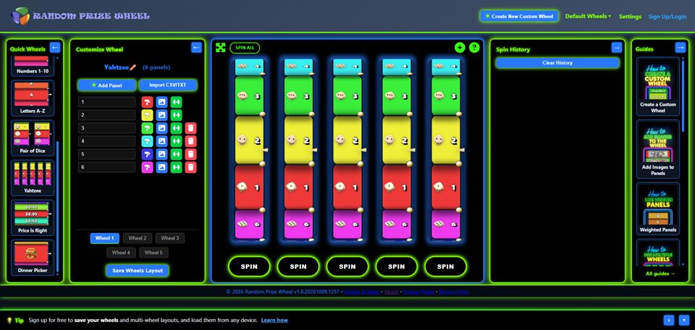Viewport: 695px width, 330px height.
Task: Load the Letters A–Z quick wheel
Action: coord(33,98)
